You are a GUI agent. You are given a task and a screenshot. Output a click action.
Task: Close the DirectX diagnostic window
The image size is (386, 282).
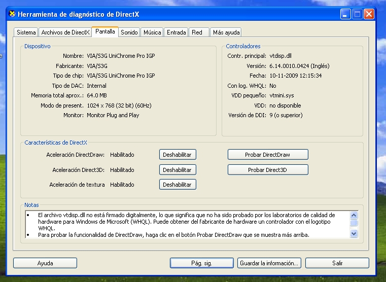369,14
